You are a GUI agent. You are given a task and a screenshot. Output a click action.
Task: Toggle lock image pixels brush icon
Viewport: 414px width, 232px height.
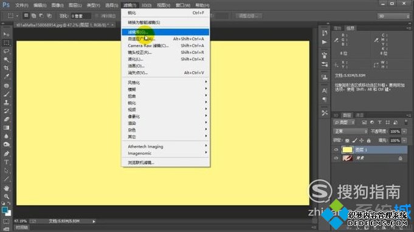coord(354,140)
